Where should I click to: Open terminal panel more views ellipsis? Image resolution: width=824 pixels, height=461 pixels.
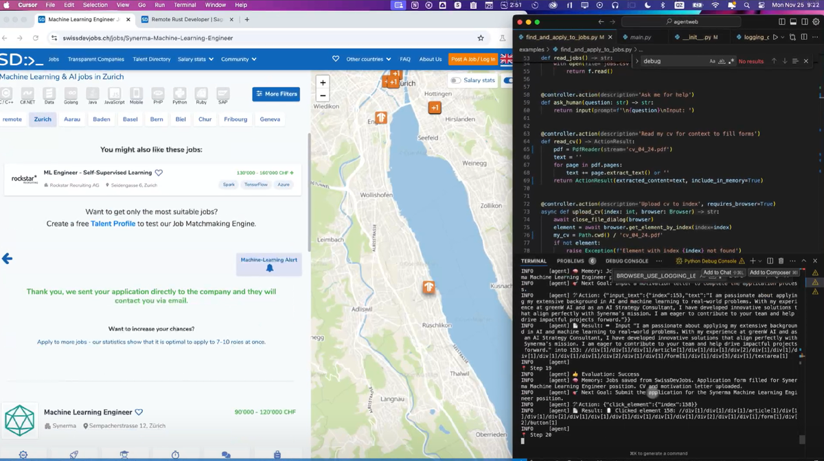click(659, 261)
